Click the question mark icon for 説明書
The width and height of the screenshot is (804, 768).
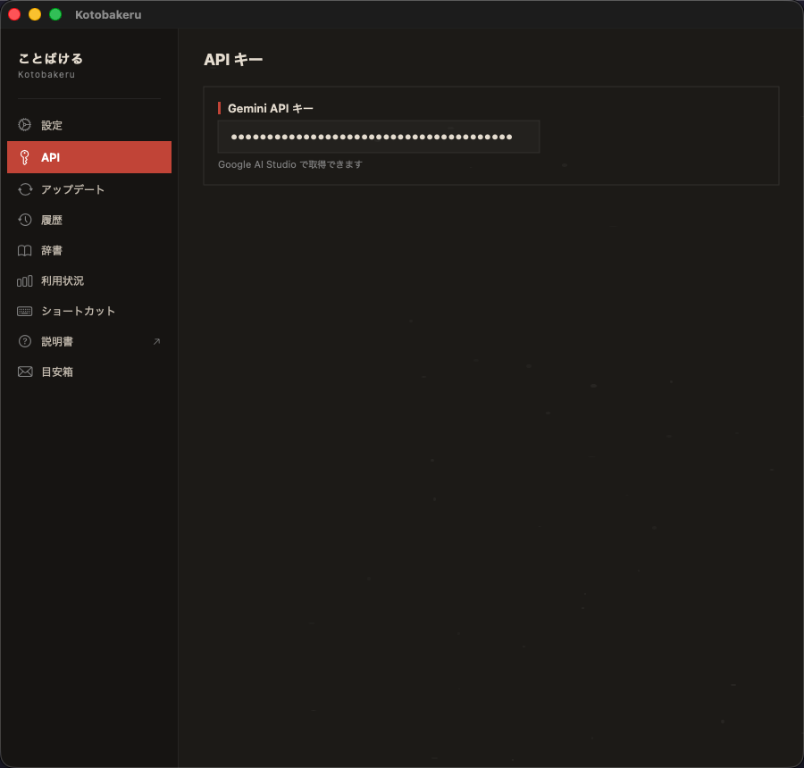[25, 341]
